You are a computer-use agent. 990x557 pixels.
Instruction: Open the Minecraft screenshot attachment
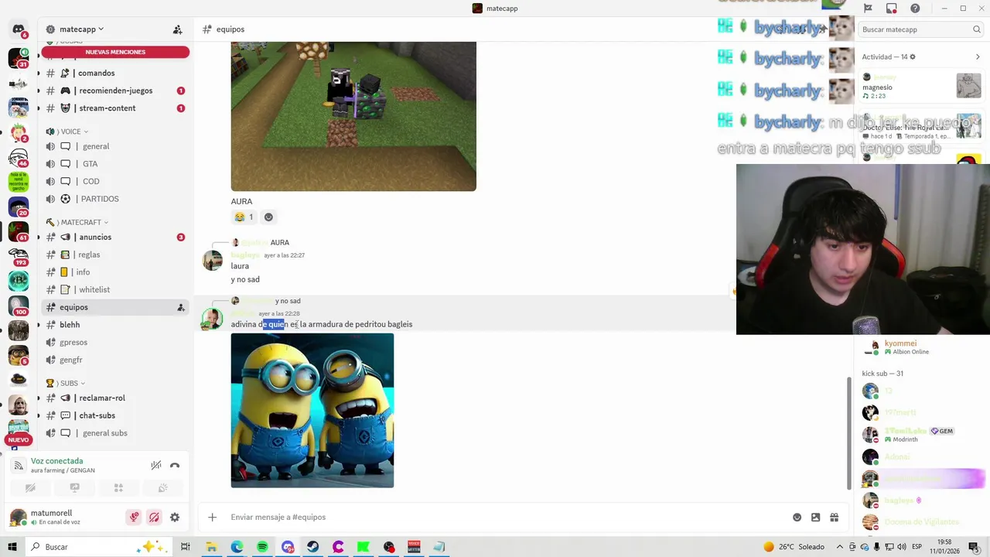(353, 116)
